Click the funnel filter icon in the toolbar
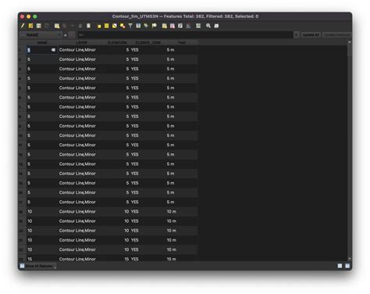This screenshot has width=370, height=294. (x=130, y=26)
